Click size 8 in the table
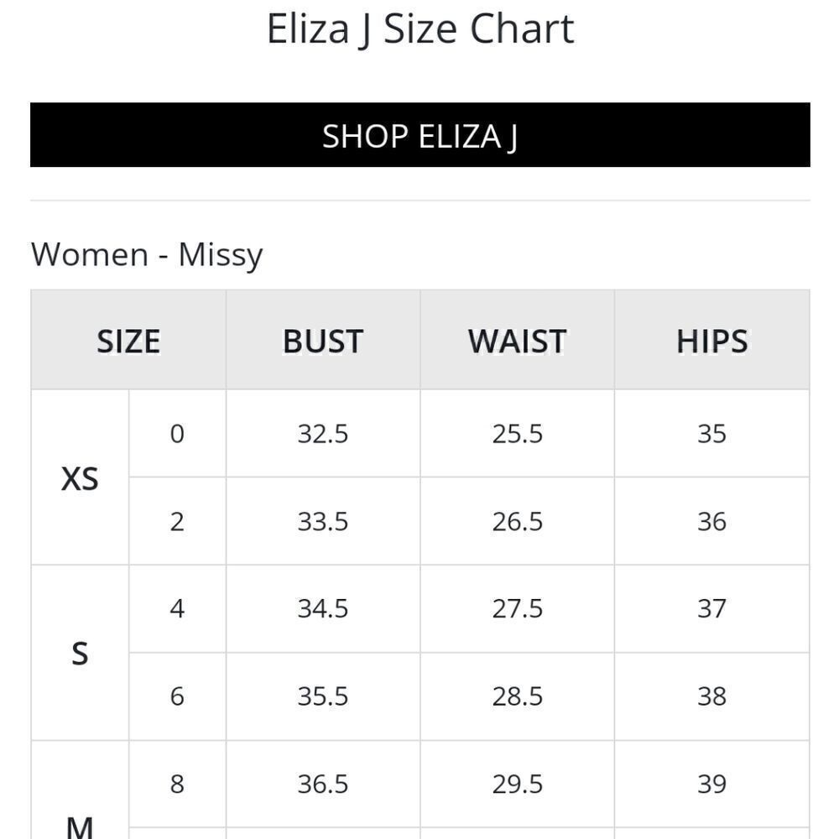This screenshot has width=839, height=839. (177, 784)
